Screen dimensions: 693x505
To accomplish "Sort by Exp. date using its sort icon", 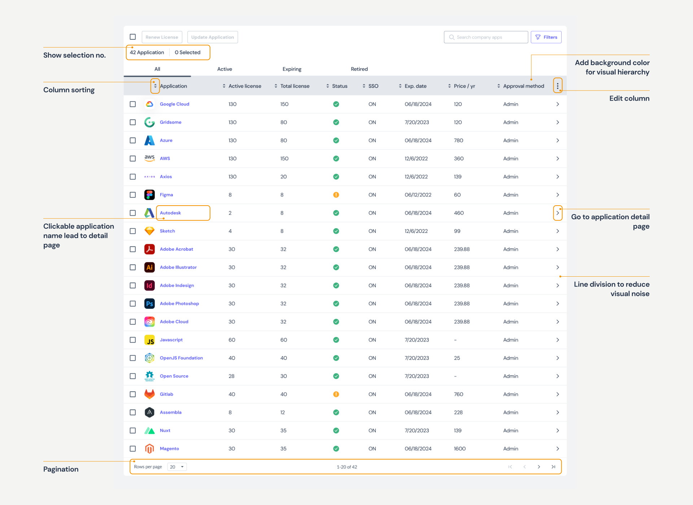I will [400, 86].
